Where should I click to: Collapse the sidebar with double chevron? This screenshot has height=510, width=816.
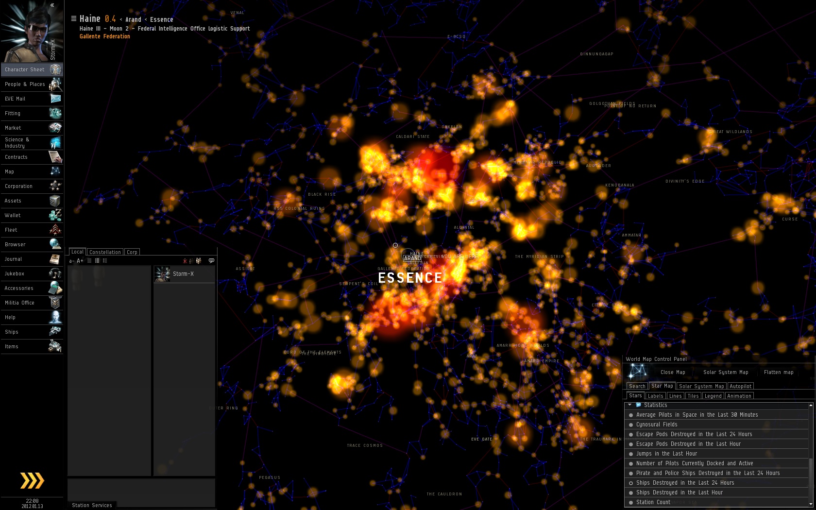click(52, 5)
